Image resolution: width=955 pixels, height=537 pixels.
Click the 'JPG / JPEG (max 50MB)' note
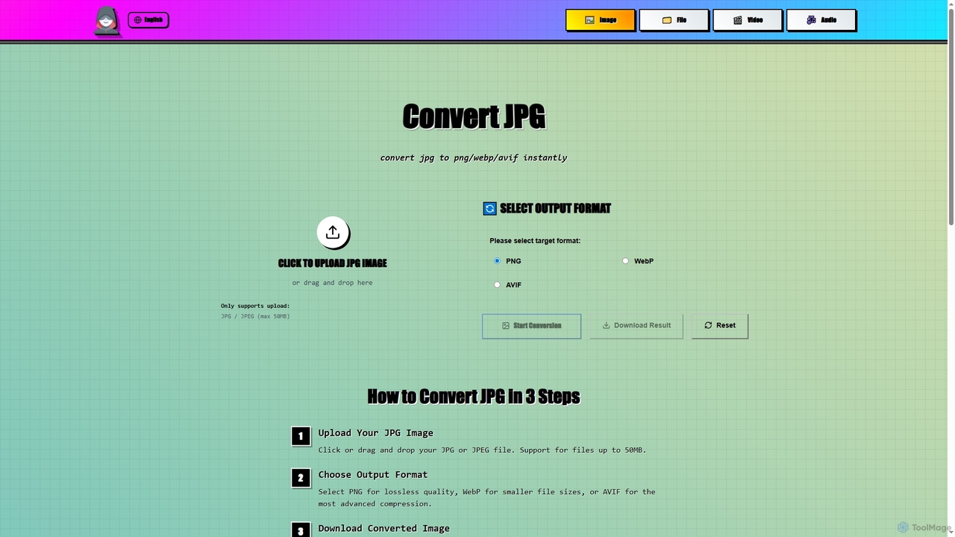(255, 316)
